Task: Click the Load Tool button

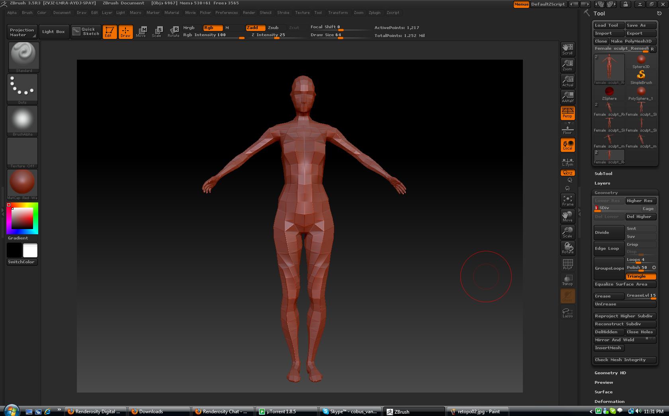Action: [608, 25]
